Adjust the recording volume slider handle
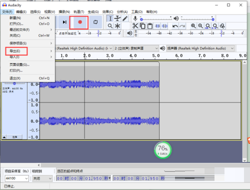The height and width of the screenshot is (190, 250). pos(141,19)
